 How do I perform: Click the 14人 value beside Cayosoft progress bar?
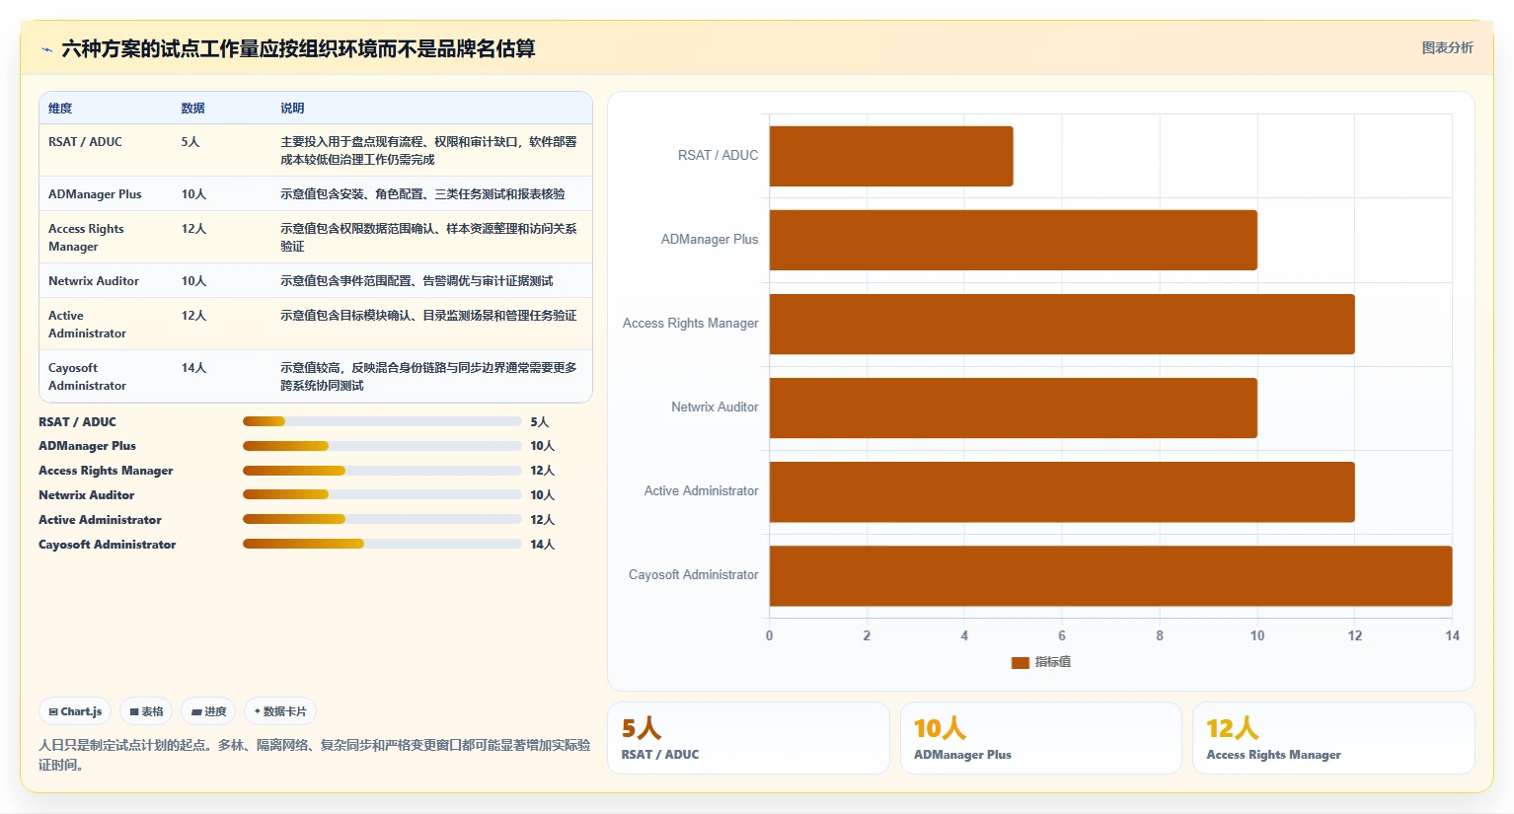tap(542, 545)
